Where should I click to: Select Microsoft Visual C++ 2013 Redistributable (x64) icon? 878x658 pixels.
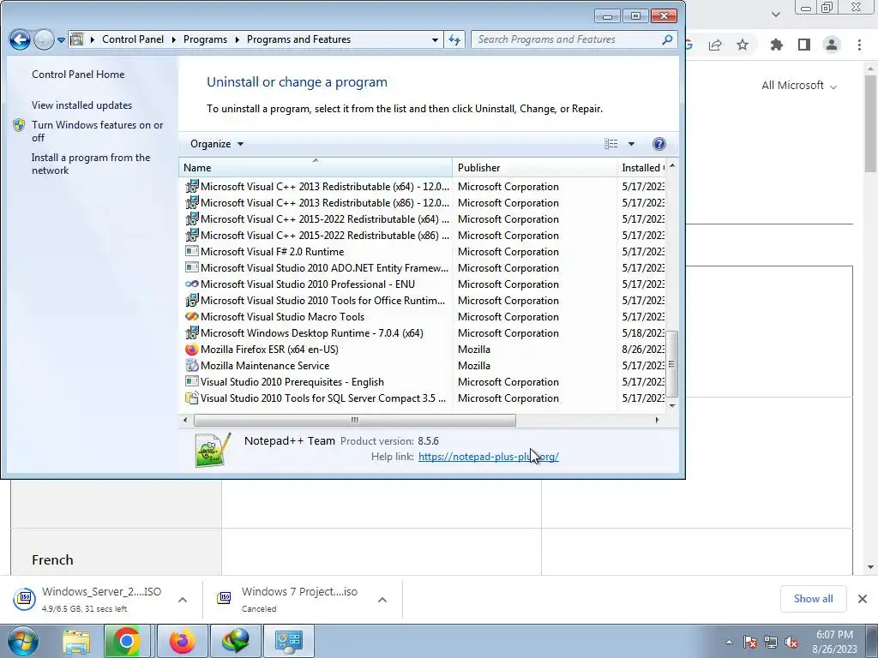point(191,186)
